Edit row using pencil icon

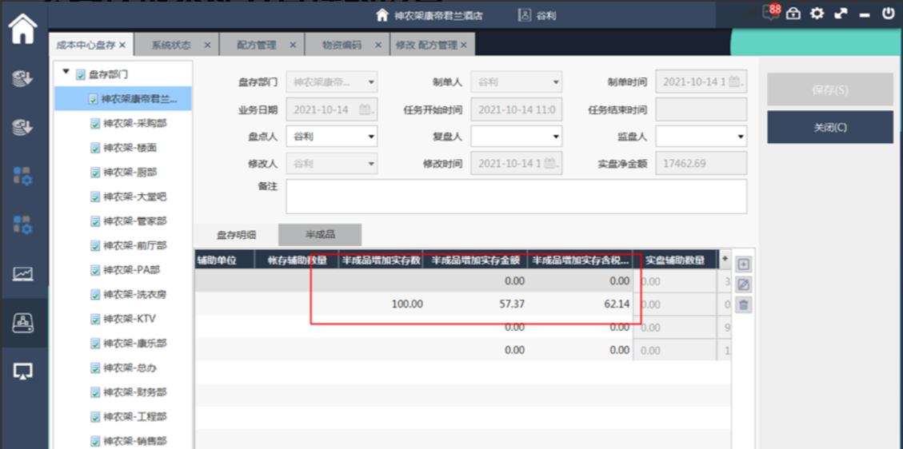pyautogui.click(x=744, y=284)
